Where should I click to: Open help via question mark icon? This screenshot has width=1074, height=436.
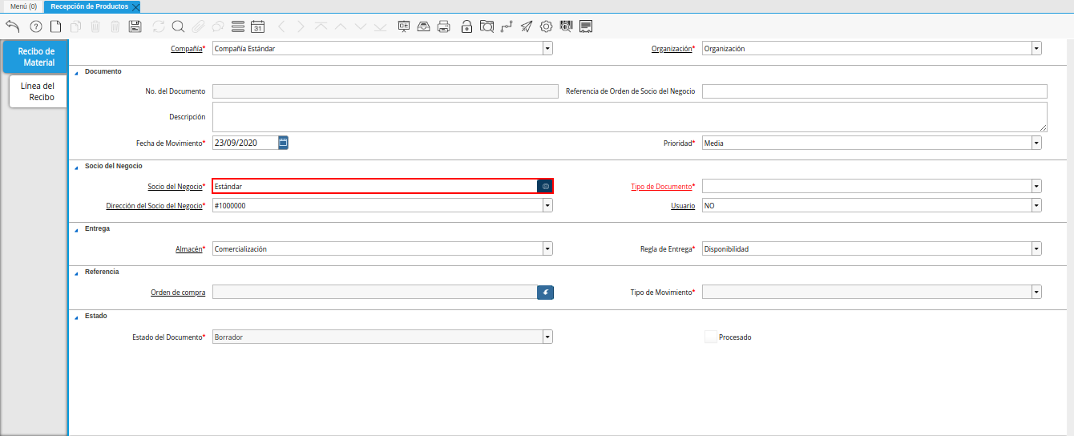point(35,26)
